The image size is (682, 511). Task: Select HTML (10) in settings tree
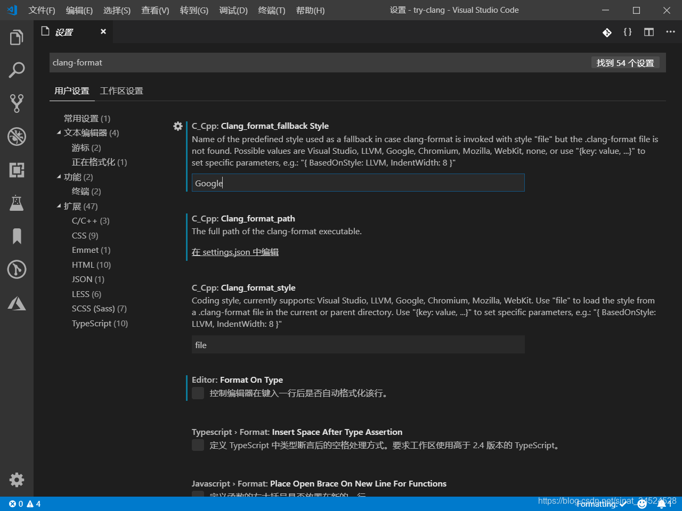(x=92, y=265)
